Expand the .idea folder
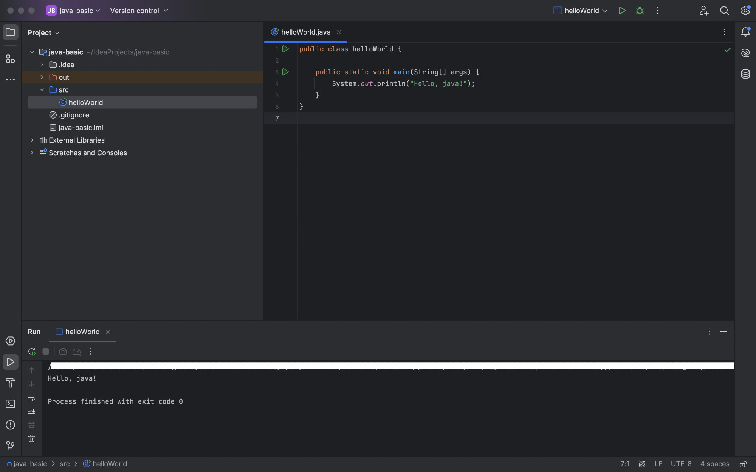This screenshot has height=472, width=756. [x=42, y=65]
